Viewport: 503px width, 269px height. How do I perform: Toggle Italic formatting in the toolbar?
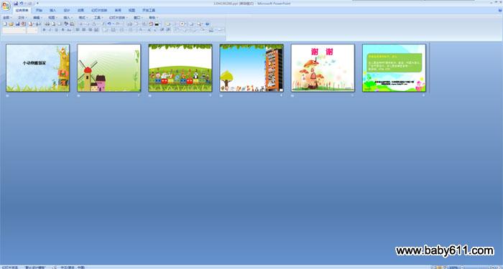50,30
